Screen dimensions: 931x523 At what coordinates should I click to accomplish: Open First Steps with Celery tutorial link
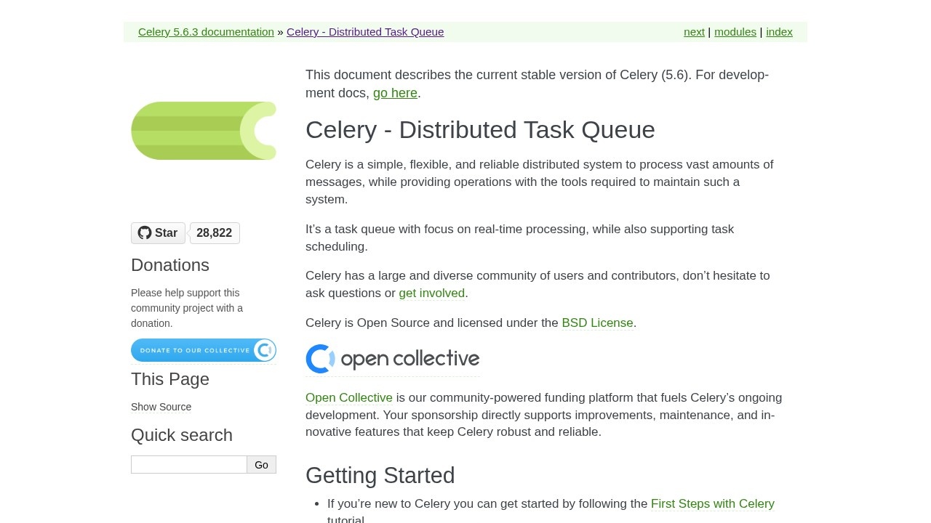coord(713,504)
